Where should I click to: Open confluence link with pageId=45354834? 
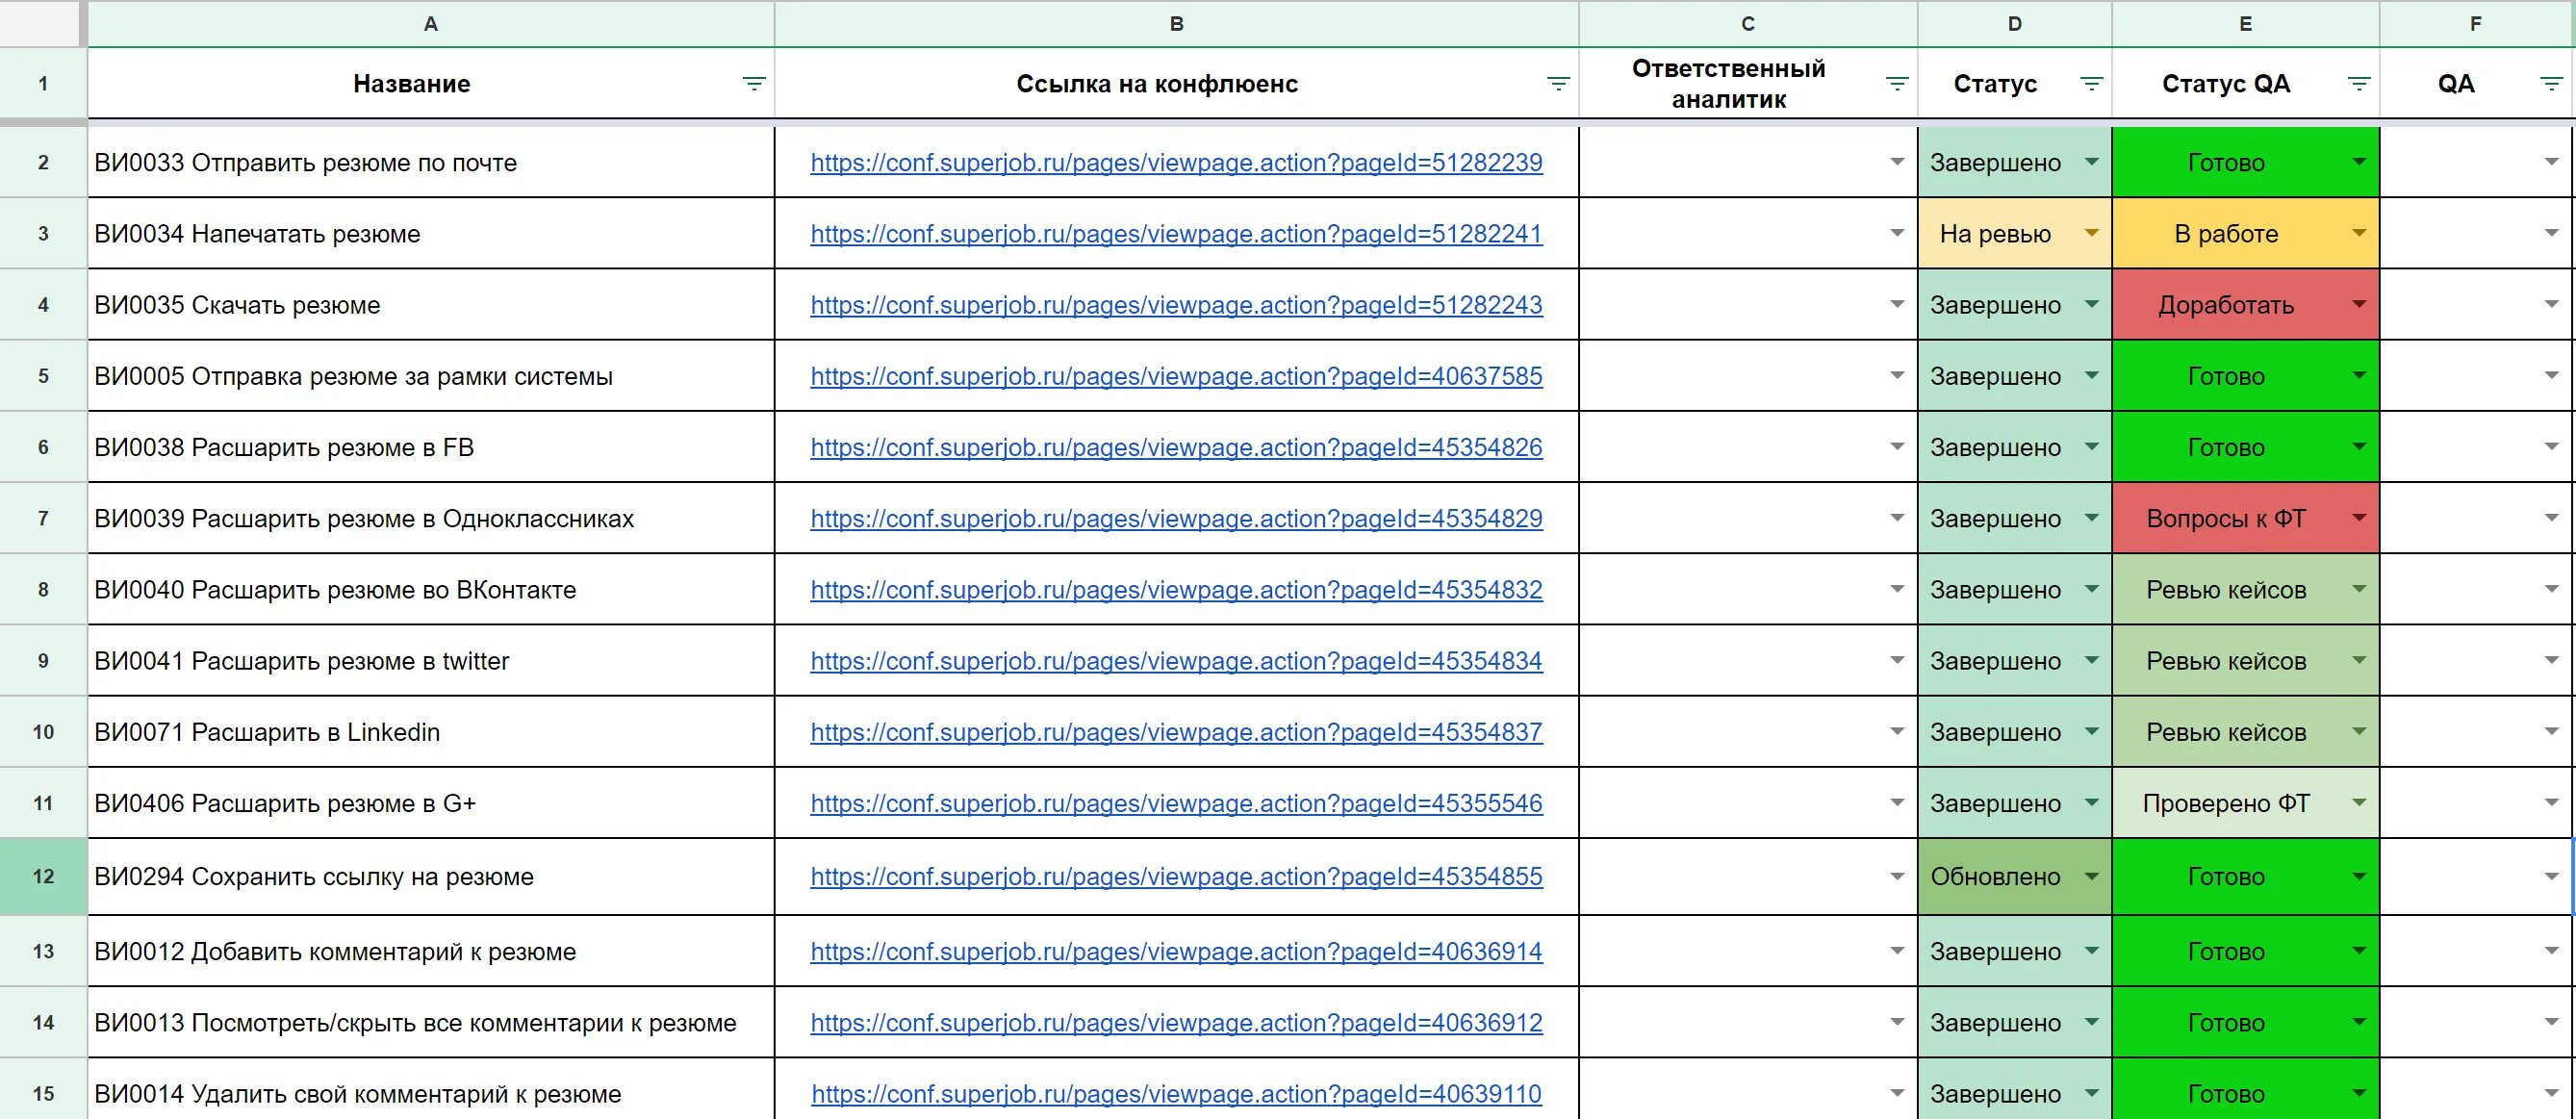point(1176,661)
